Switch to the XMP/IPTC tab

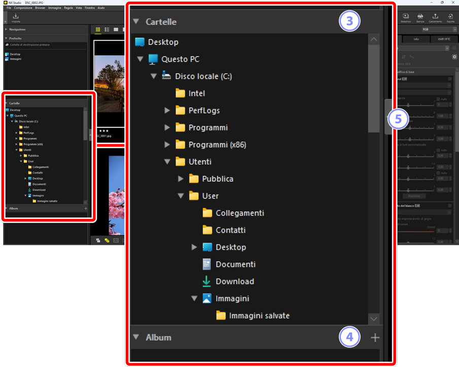coord(444,39)
